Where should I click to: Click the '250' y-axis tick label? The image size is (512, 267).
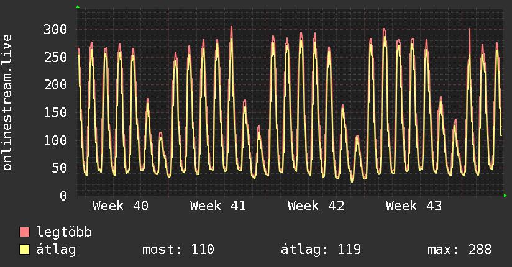pos(55,57)
